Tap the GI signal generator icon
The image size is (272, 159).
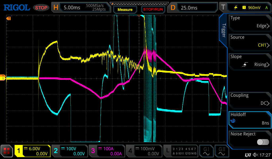[206, 151]
